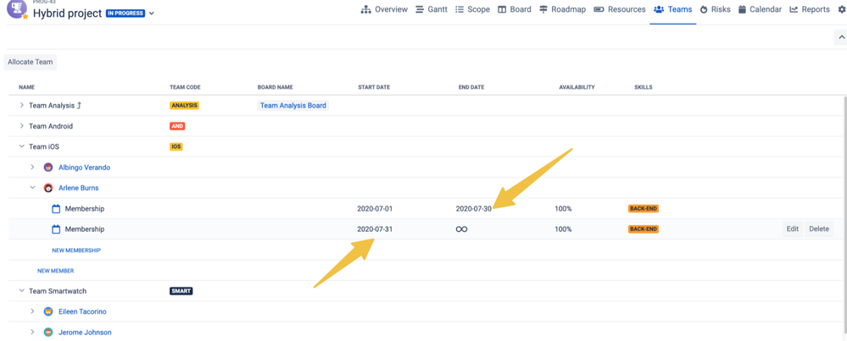
Task: Click the infinity end date symbol
Action: (x=461, y=229)
